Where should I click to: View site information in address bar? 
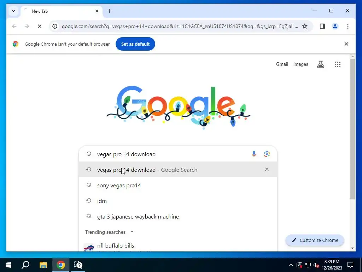55,26
